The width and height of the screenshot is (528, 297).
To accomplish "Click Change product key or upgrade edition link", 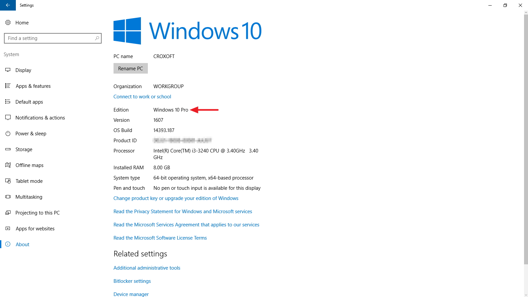I will [x=176, y=198].
